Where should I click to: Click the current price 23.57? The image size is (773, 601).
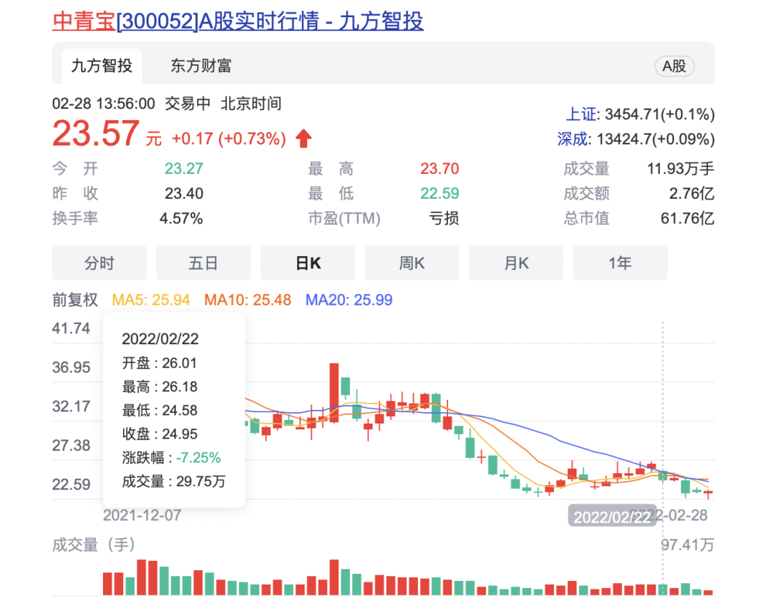(95, 134)
